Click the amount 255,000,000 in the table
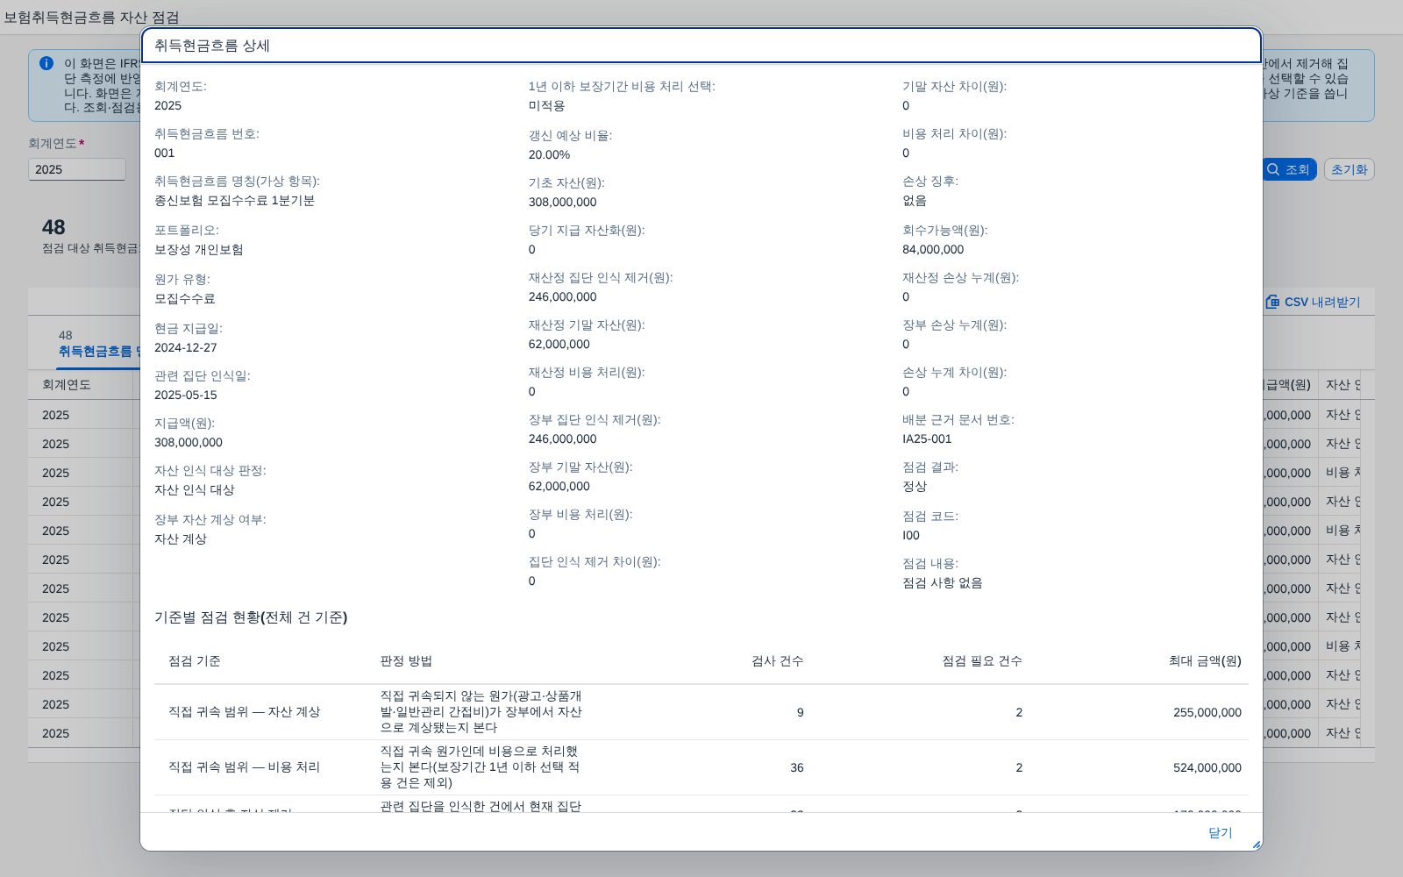Screen dimensions: 1403x877 click(x=1207, y=712)
